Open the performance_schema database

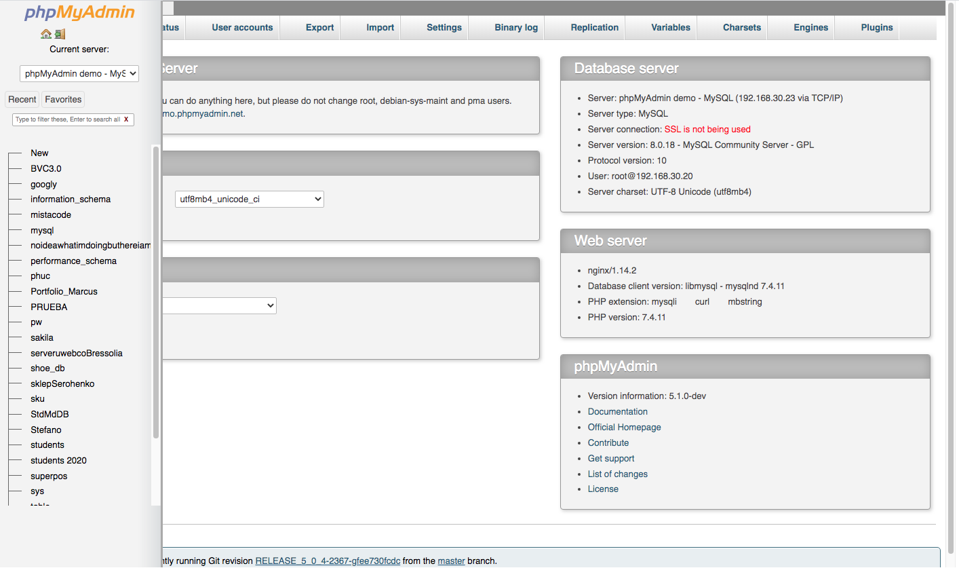73,261
